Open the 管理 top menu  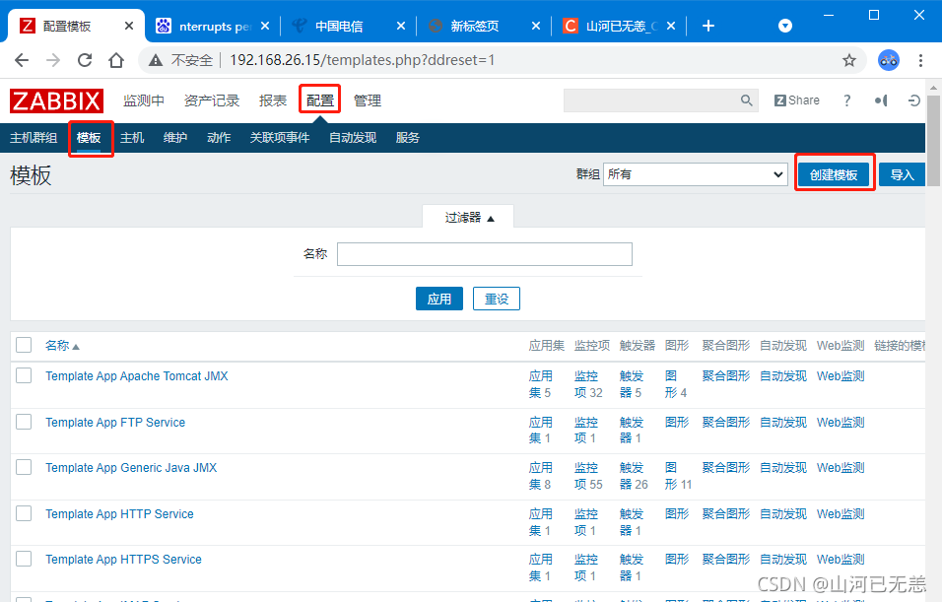pos(368,100)
